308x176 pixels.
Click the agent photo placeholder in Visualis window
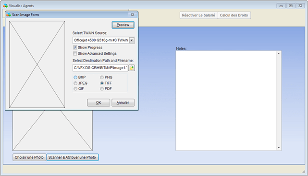click(52, 130)
